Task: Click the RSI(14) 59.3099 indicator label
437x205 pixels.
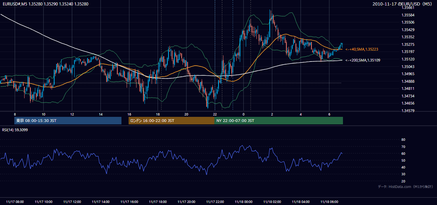Action: pos(15,130)
